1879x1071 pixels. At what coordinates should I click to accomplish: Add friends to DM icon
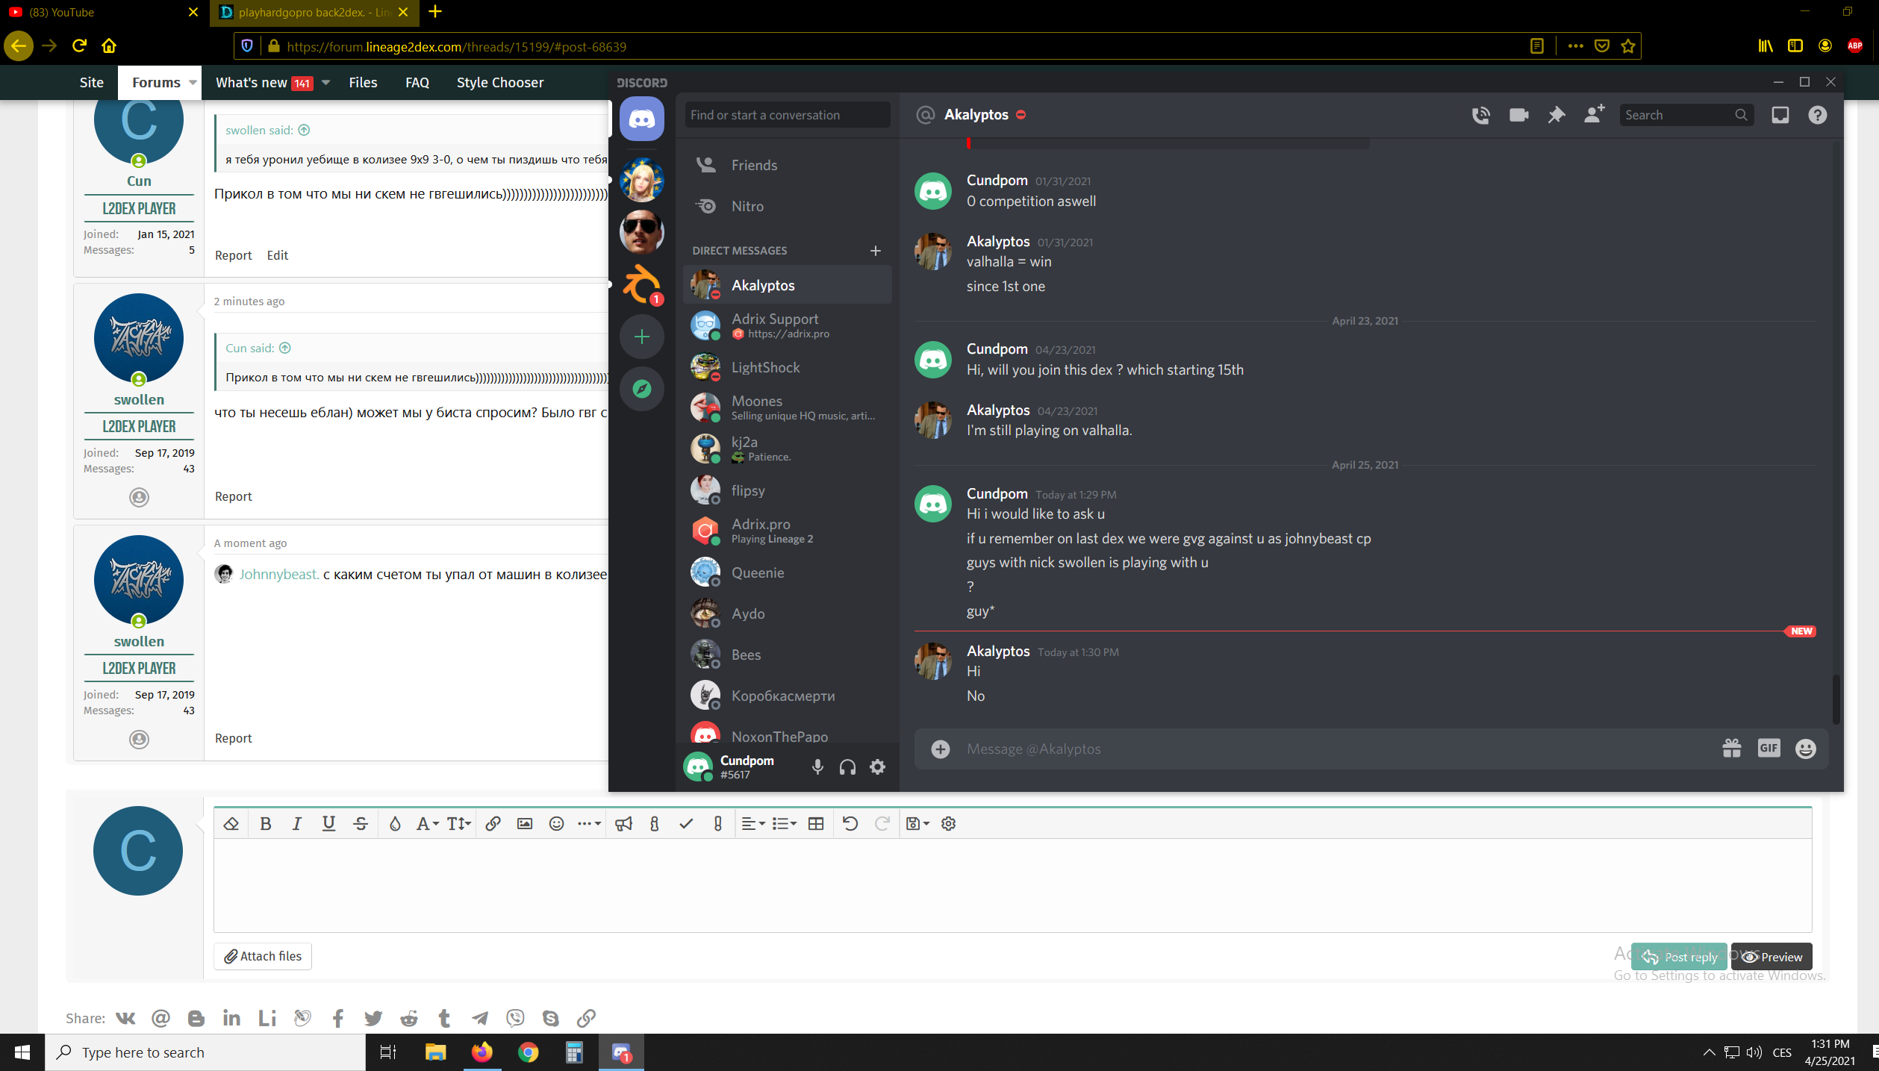pos(1594,115)
